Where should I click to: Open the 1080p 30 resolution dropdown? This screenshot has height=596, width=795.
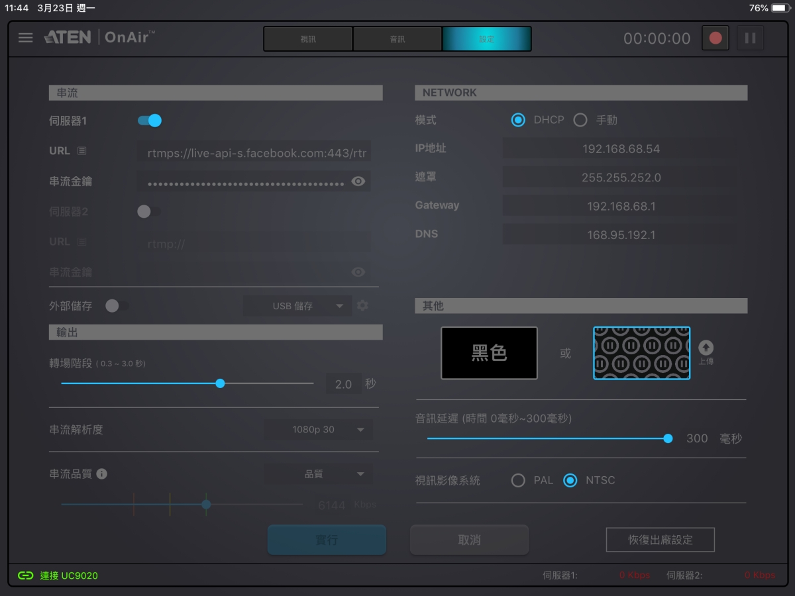pyautogui.click(x=318, y=430)
